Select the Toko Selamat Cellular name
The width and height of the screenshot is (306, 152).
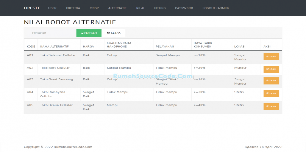pos(58,55)
